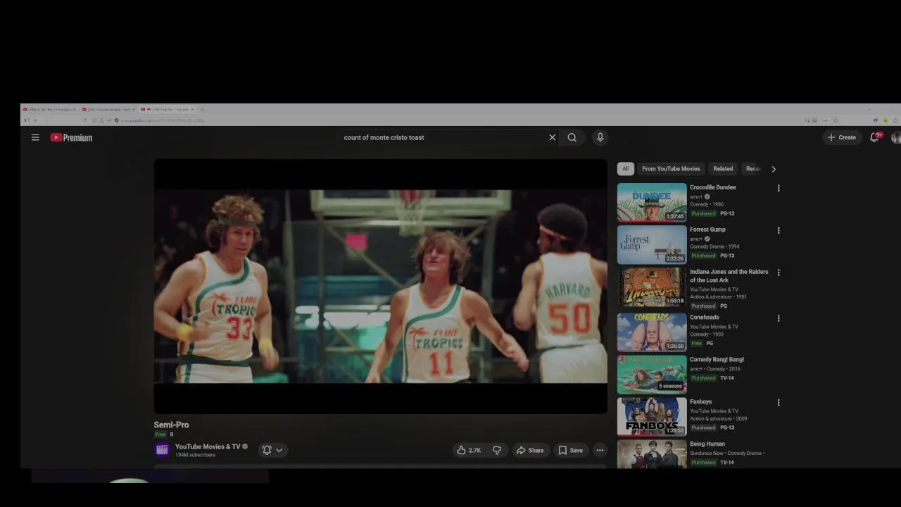Screen dimensions: 901x507
Task: Like the Semi-Pro video
Action: [x=469, y=450]
